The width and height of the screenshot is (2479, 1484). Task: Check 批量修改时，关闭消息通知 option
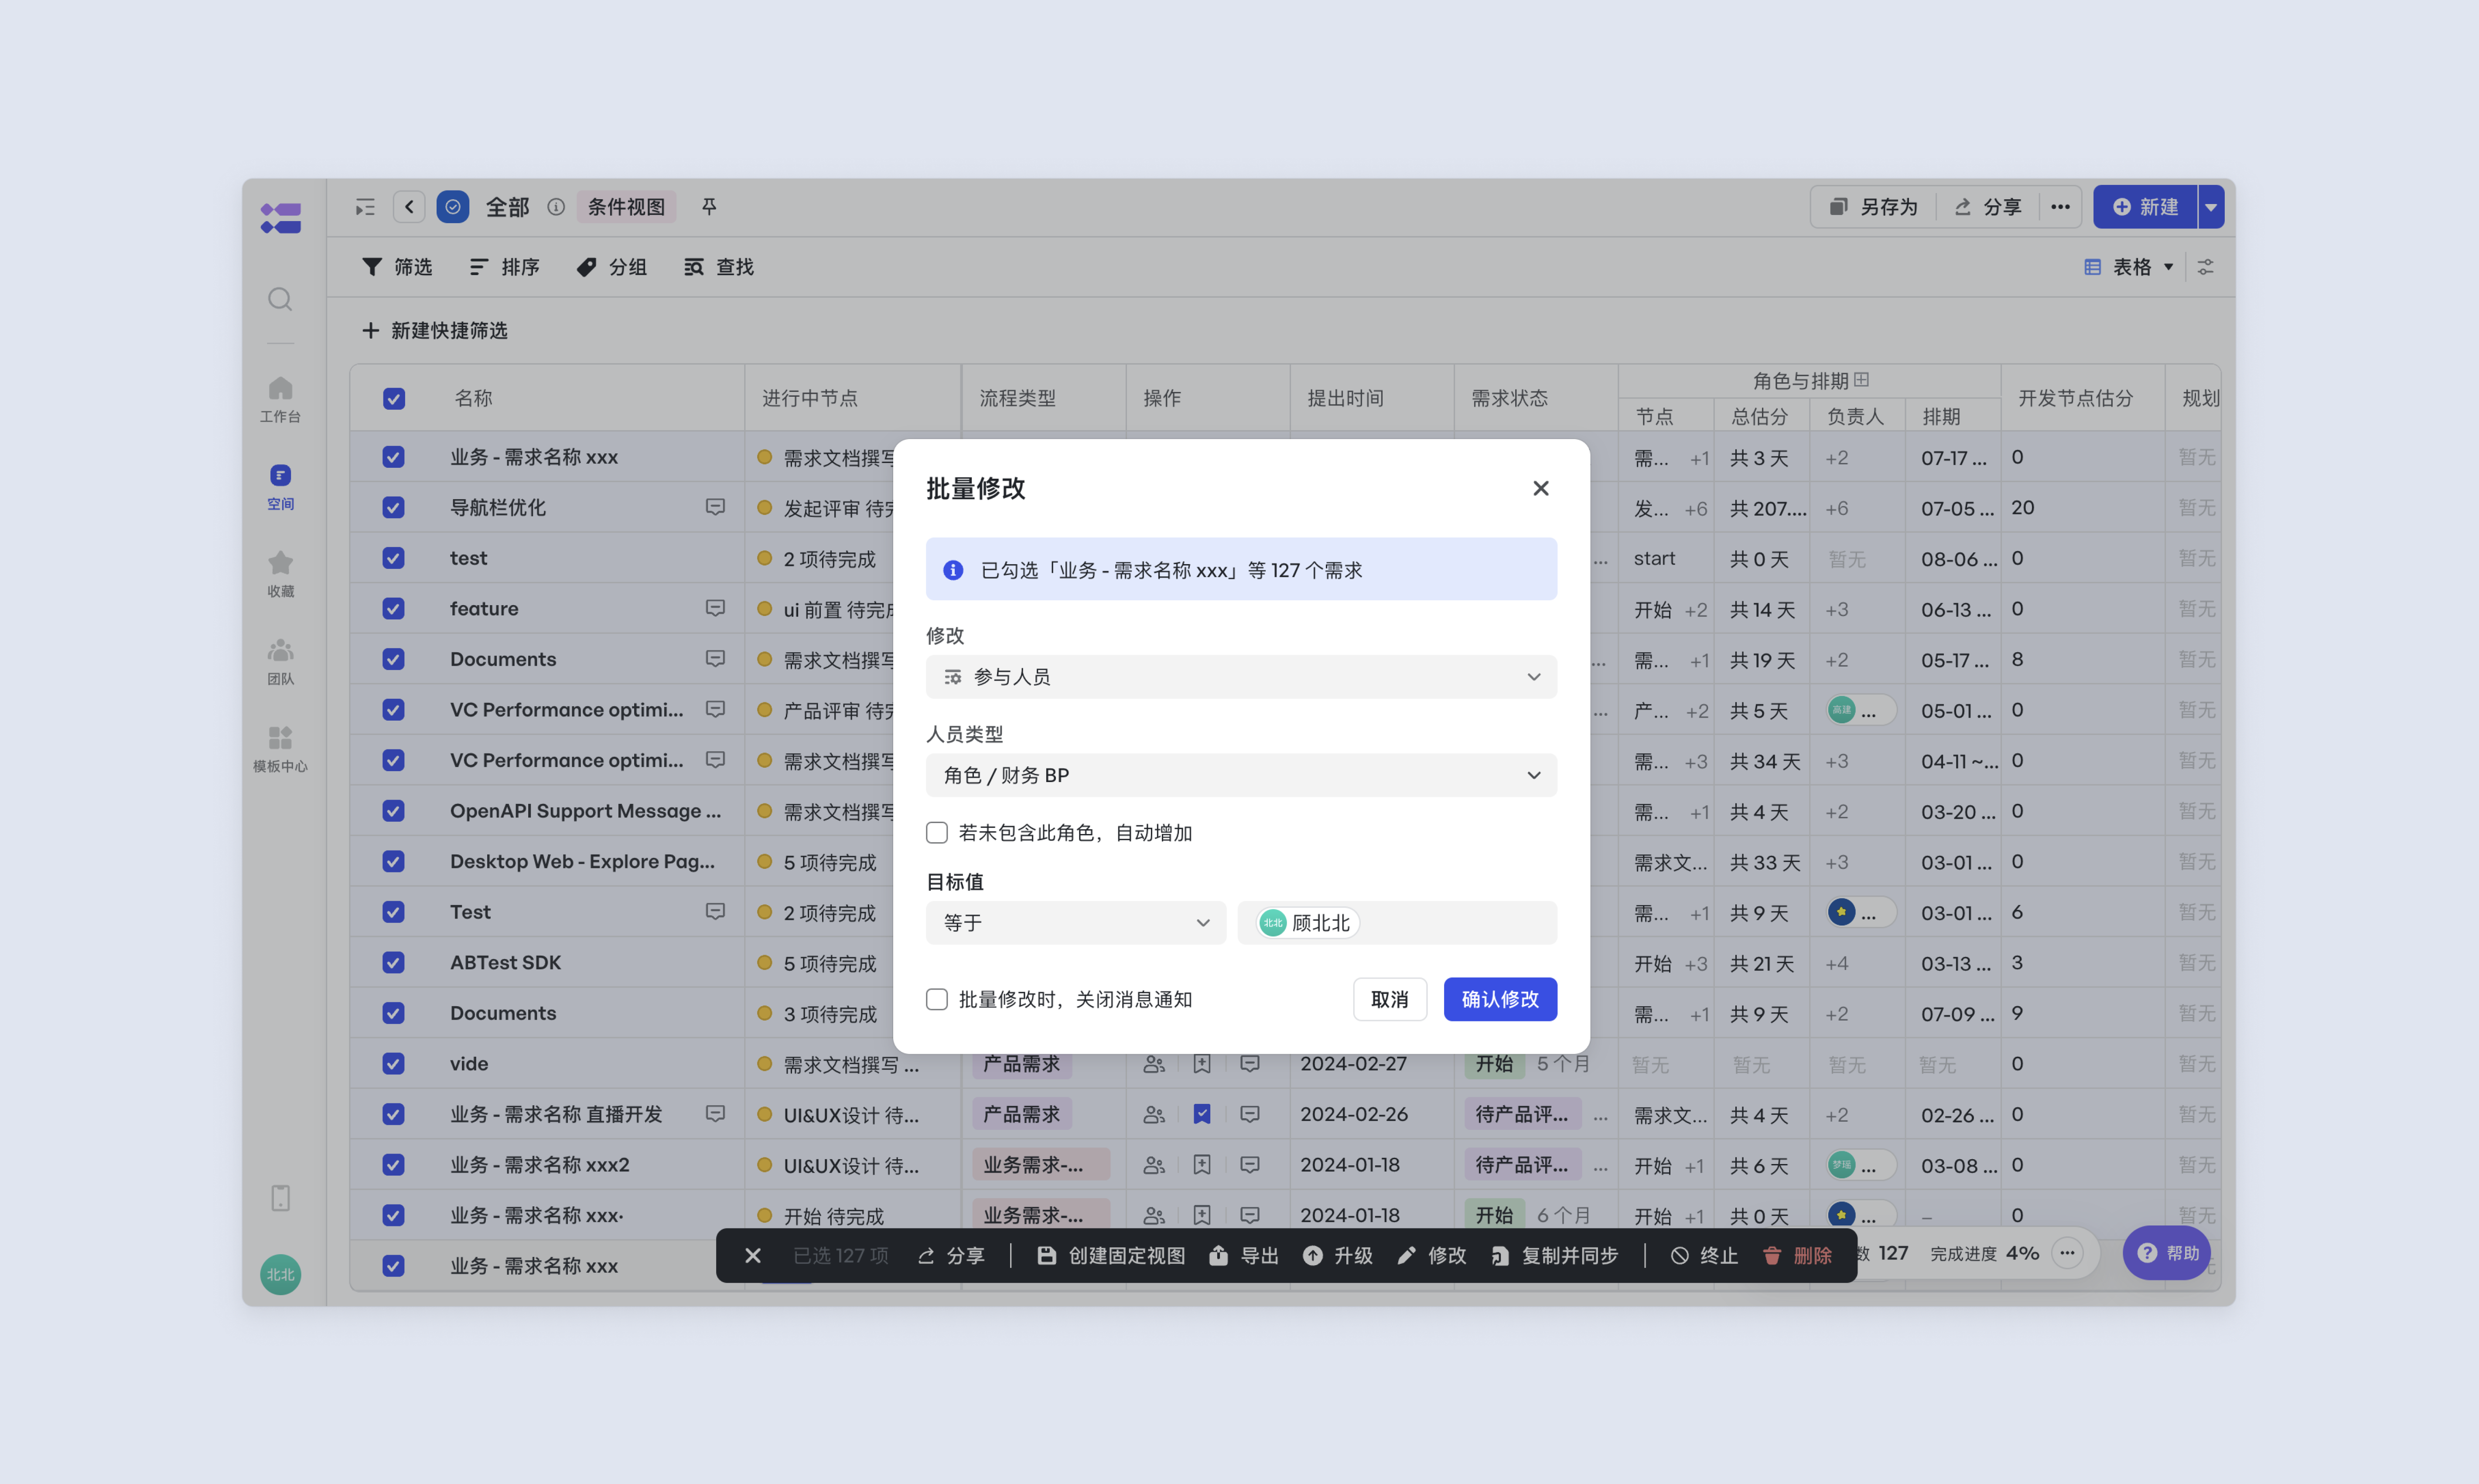coord(937,999)
